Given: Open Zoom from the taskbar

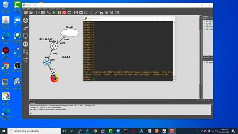Looking at the screenshot, I should (118, 131).
